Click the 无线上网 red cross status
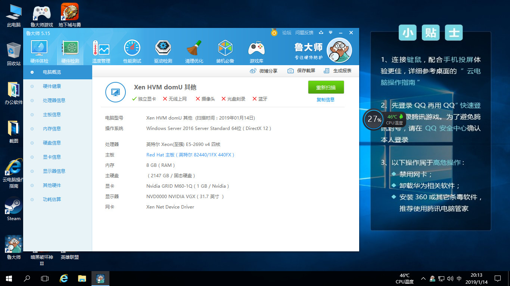The image size is (510, 286). tap(175, 99)
